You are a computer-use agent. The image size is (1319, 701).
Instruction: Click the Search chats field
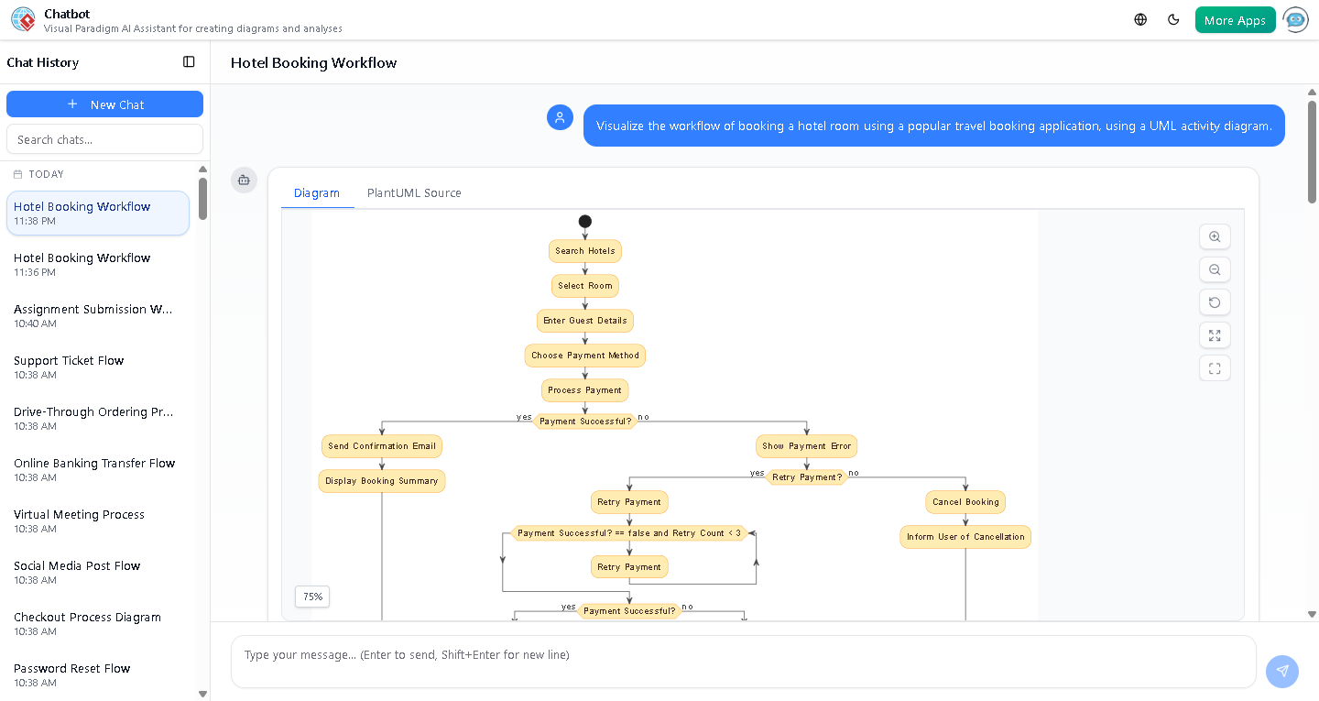(x=104, y=138)
